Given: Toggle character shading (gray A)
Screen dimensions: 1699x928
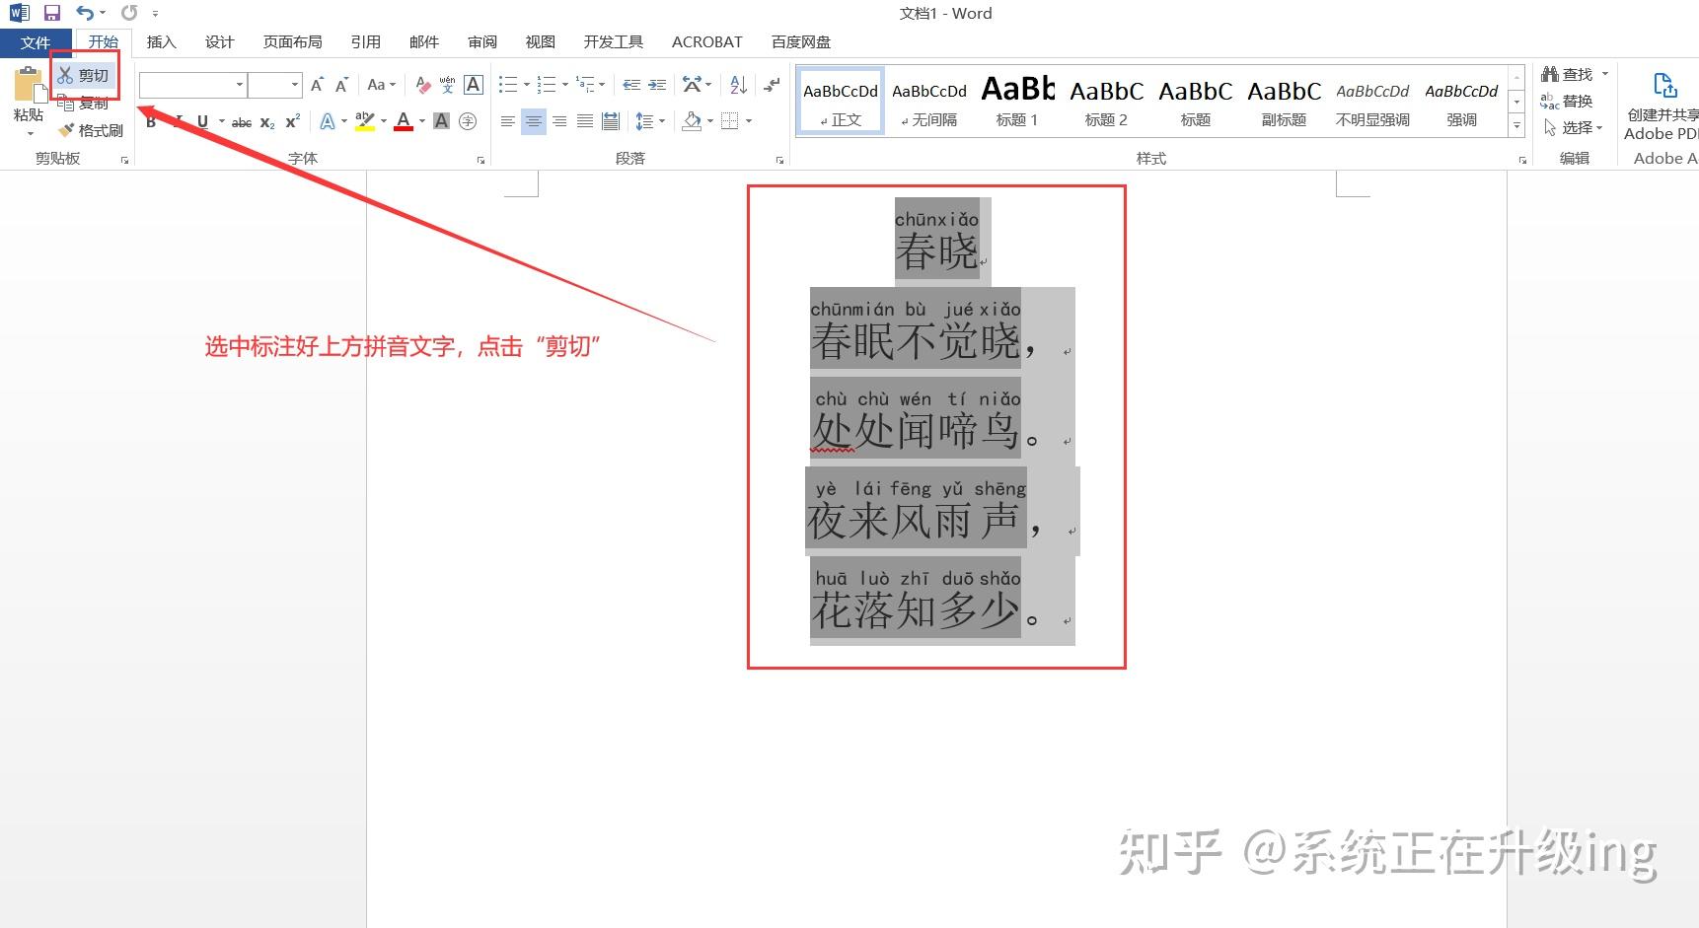Looking at the screenshot, I should pos(441,121).
